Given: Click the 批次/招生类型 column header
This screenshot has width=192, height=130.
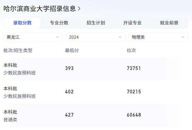Looking at the screenshot, I should coord(18,50).
